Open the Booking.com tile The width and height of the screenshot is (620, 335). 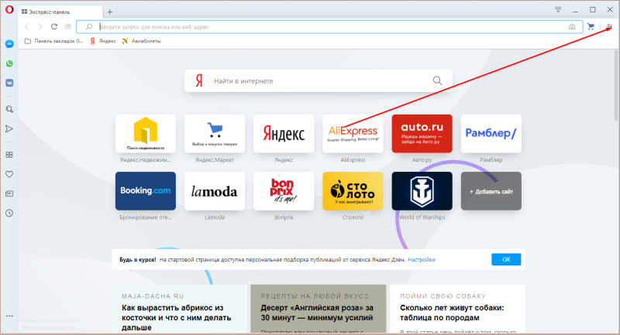coord(146,191)
